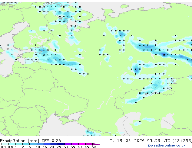Click the 10–15 mm legend color swatch
Image resolution: width=192 pixels, height=148 pixels.
[40, 144]
